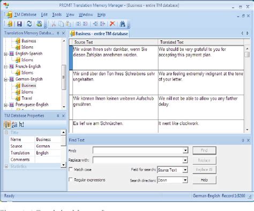Click the Replace All button
The width and height of the screenshot is (254, 211).
(204, 170)
